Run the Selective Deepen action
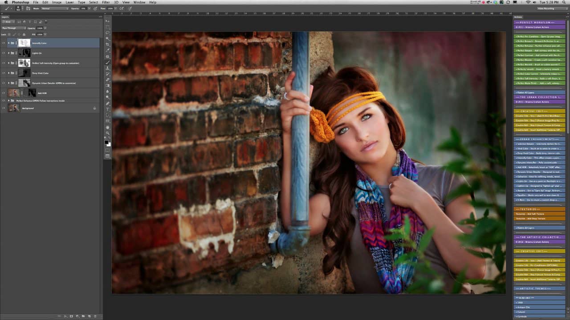Screen dimensions: 570x320 pos(540,144)
